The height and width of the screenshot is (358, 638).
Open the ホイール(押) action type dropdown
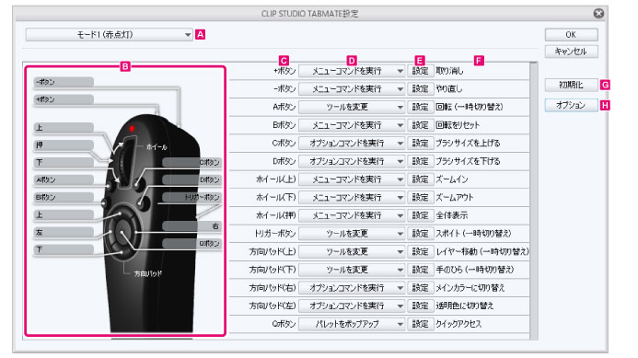[x=352, y=215]
